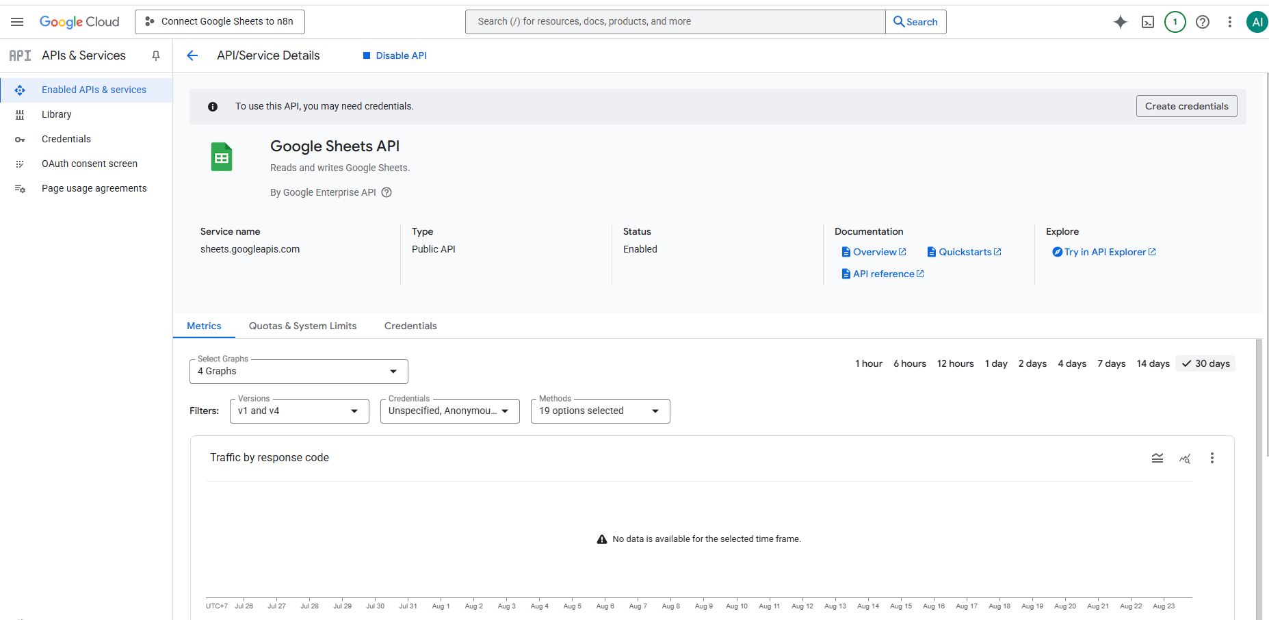Open the help question mark menu

[x=1203, y=22]
